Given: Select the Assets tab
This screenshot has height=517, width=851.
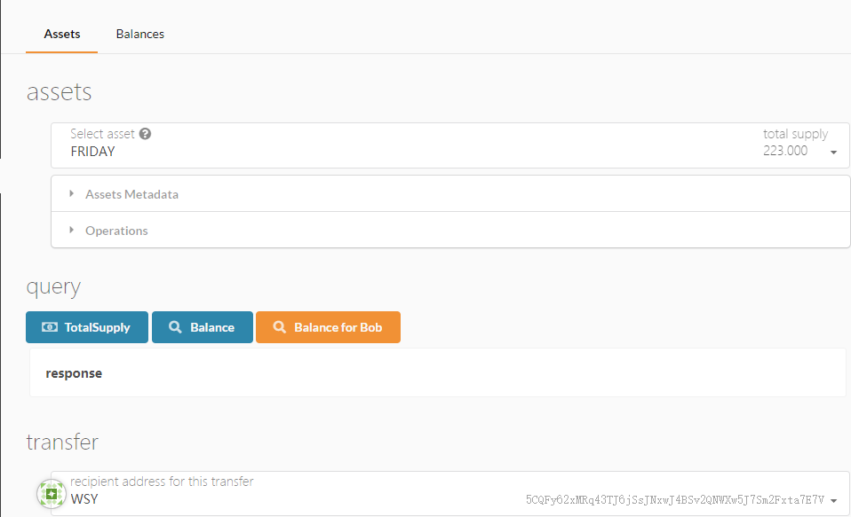Looking at the screenshot, I should click(x=62, y=34).
